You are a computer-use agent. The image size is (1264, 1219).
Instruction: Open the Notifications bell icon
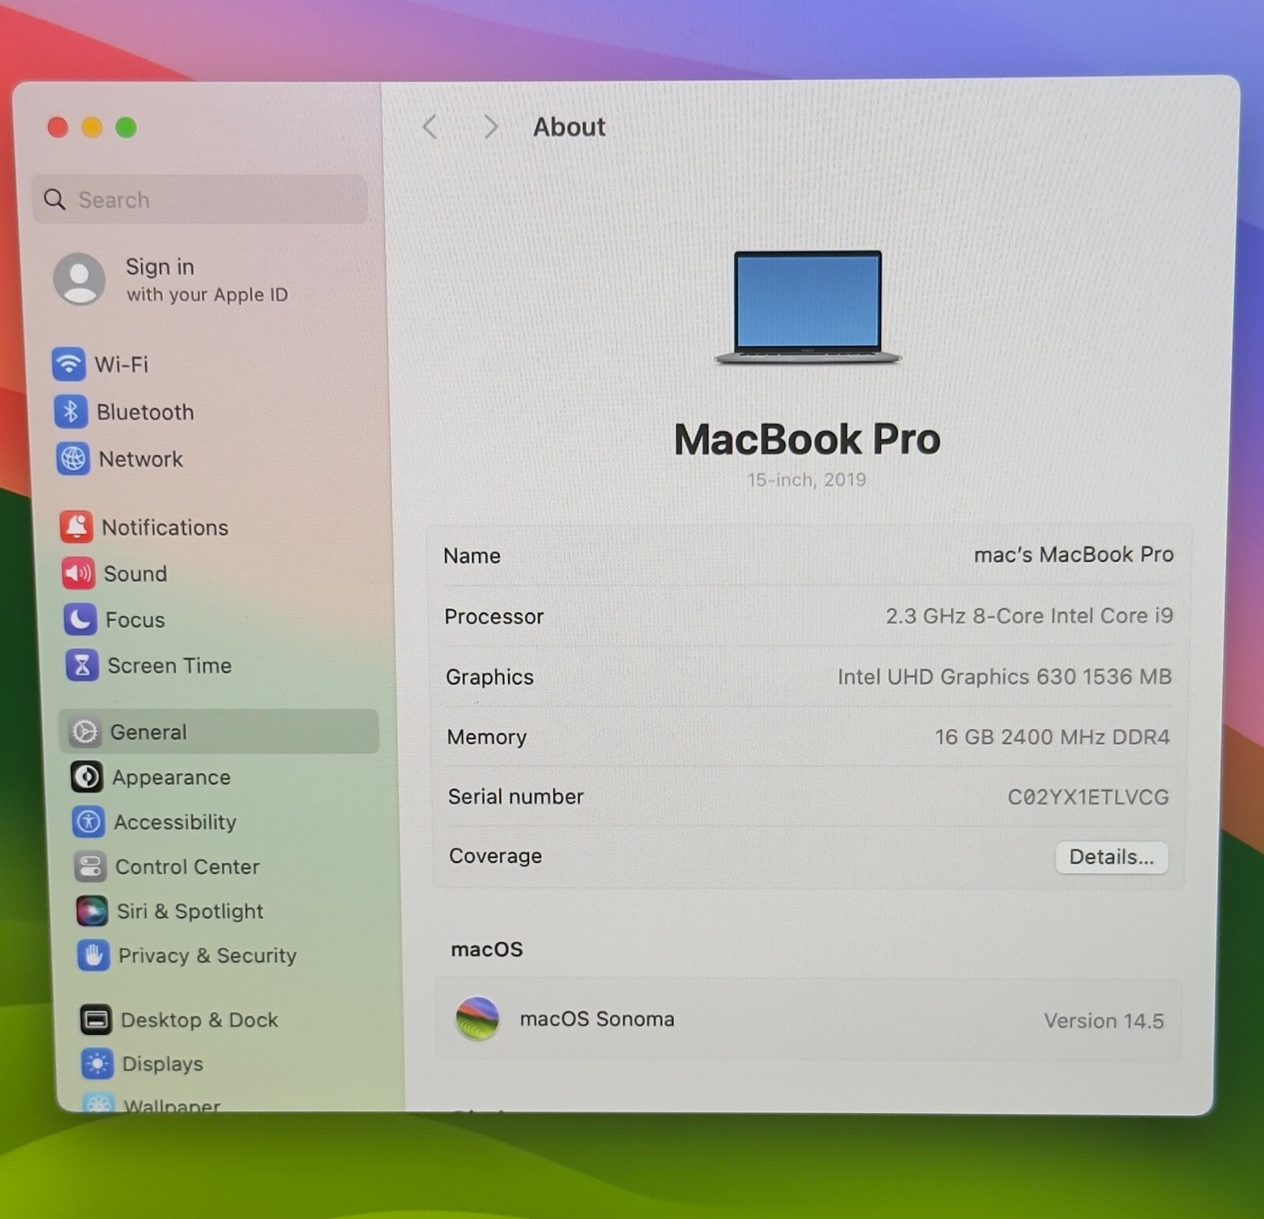tap(76, 526)
